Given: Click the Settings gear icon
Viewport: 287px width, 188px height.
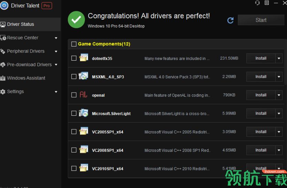Looking at the screenshot, I should point(3,92).
